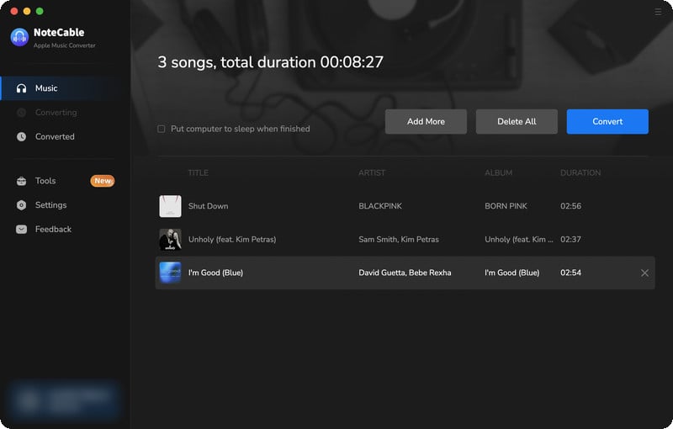Click the 02:54 duration value
This screenshot has width=673, height=429.
pos(571,273)
